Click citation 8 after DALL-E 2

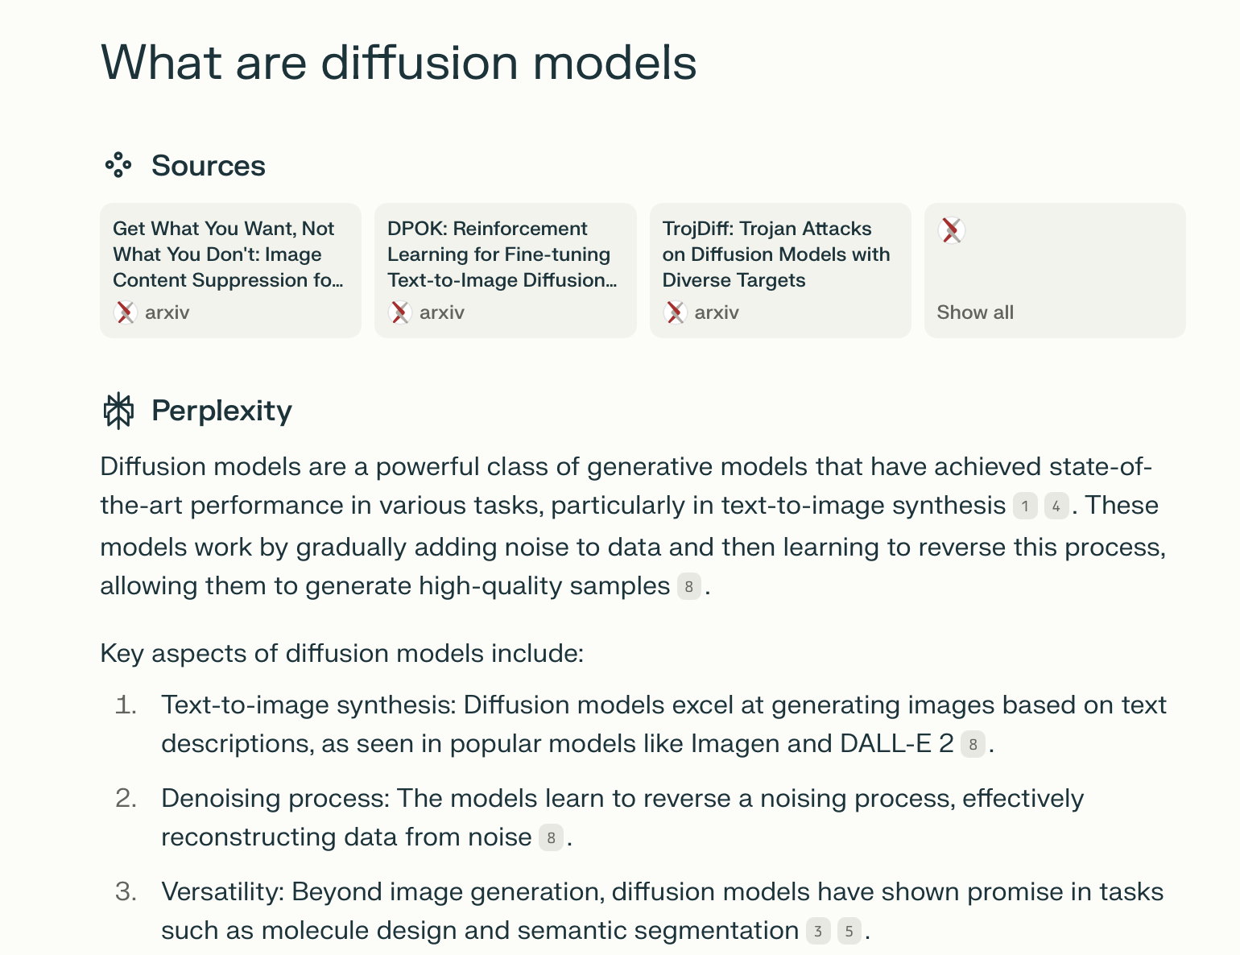(973, 745)
